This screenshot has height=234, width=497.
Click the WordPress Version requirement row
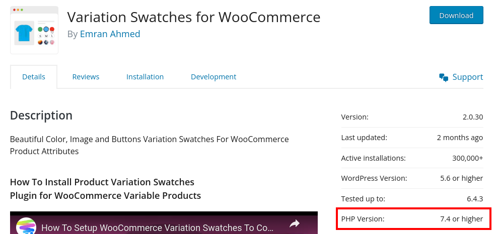coord(412,178)
